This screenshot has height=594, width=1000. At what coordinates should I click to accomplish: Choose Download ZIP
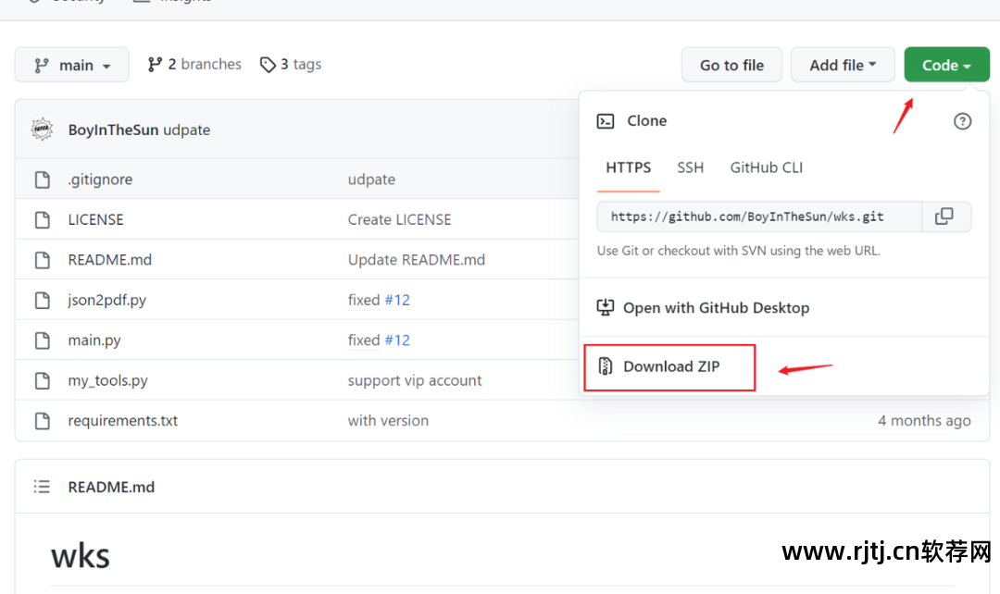pos(669,367)
